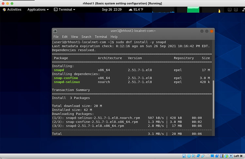
Task: Open the File menu in terminal
Action: (56, 37)
